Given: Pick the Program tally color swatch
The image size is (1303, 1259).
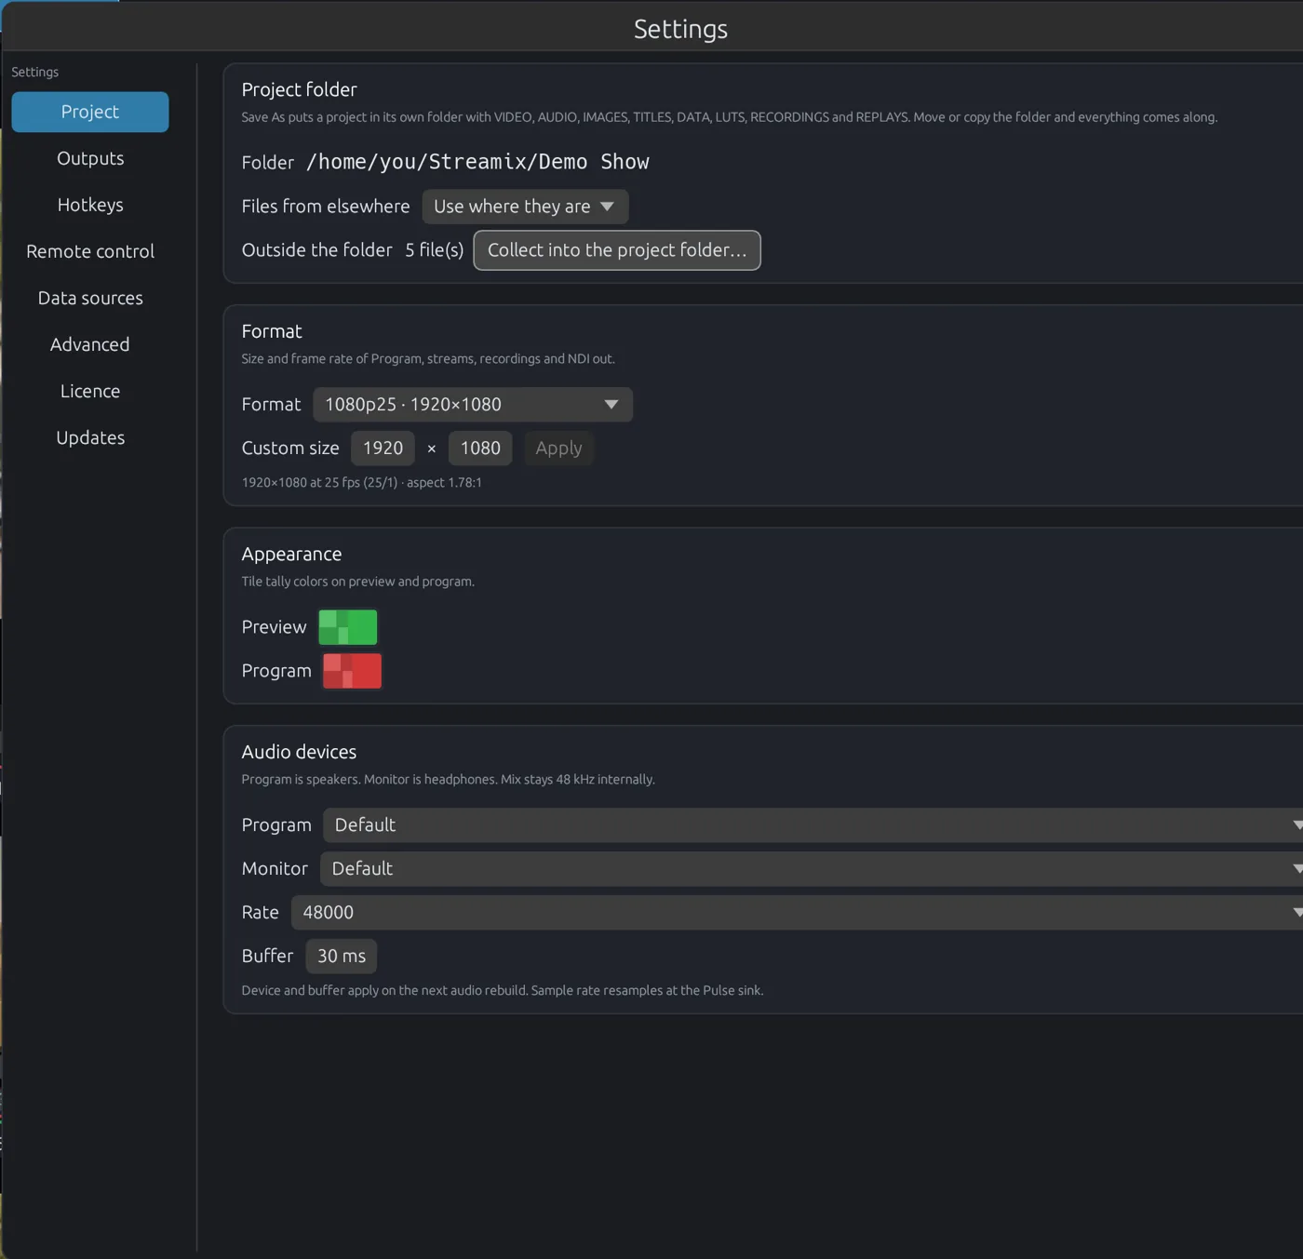Looking at the screenshot, I should (352, 671).
